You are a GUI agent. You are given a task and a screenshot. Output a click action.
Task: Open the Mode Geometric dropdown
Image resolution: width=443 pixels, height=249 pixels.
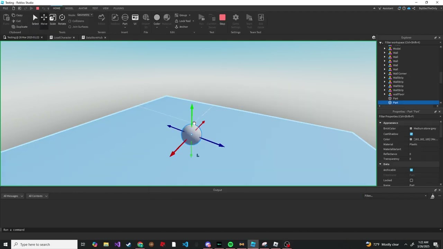point(85,15)
